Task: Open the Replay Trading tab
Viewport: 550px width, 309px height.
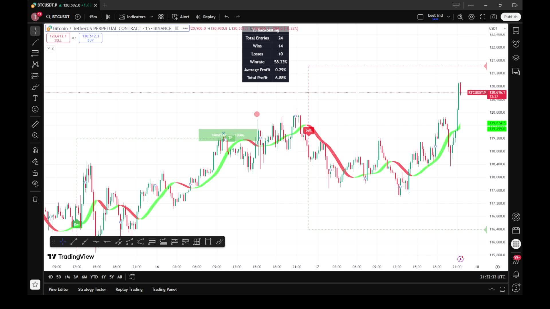Action: (129, 290)
